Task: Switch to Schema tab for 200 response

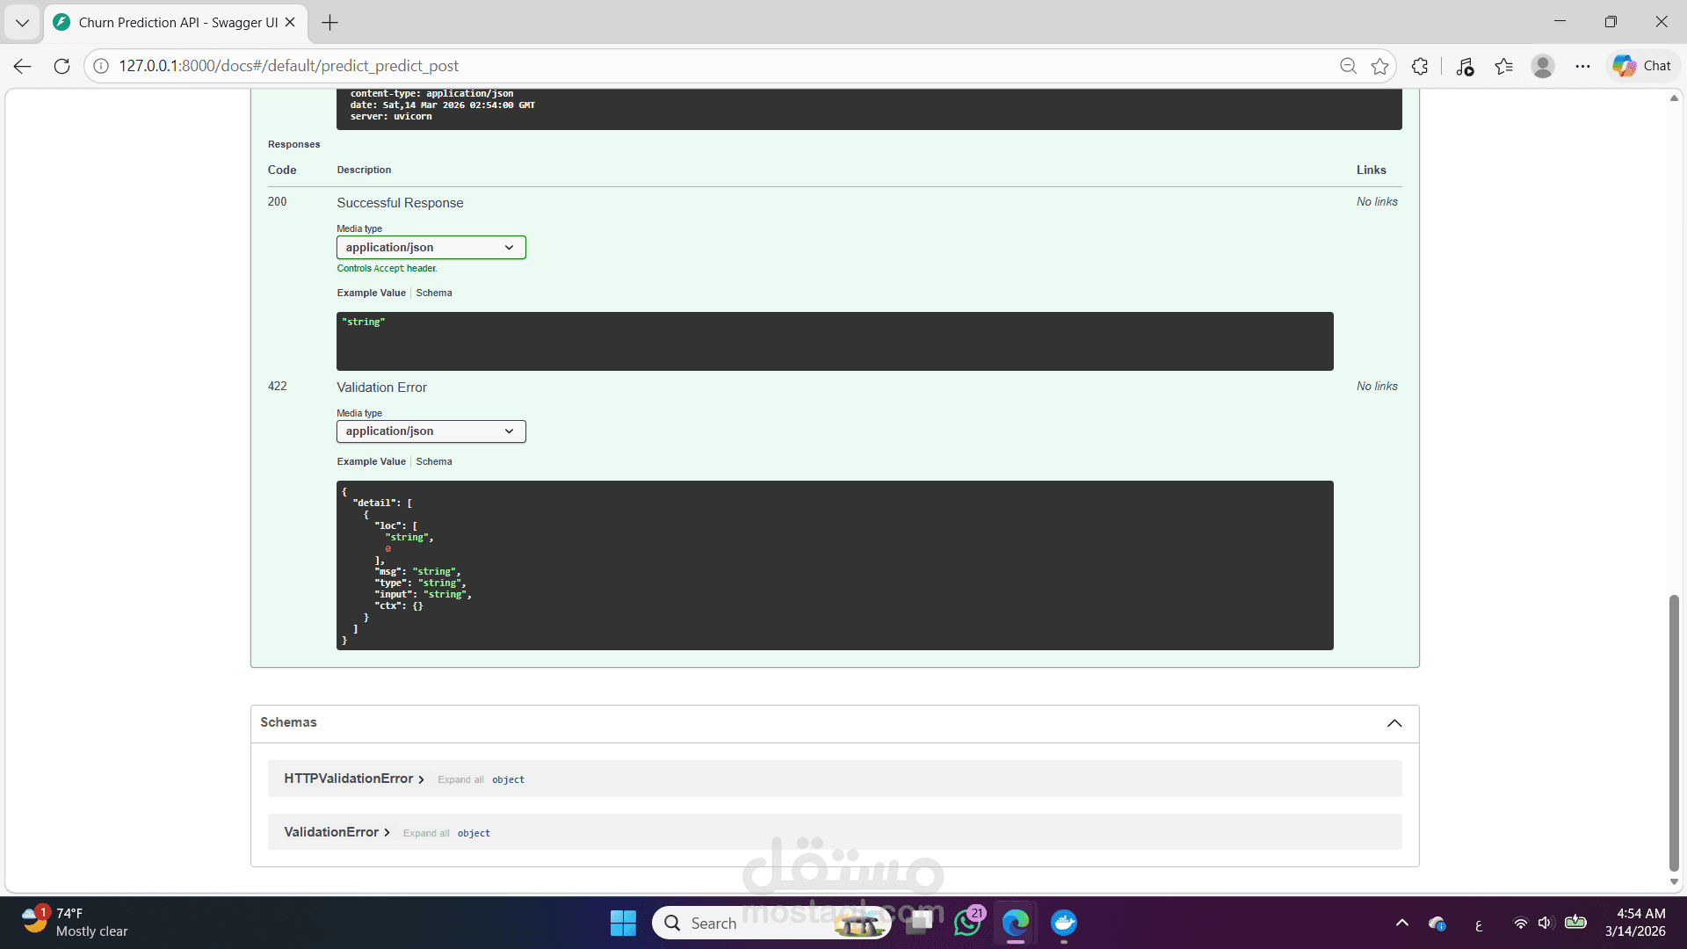Action: [434, 293]
